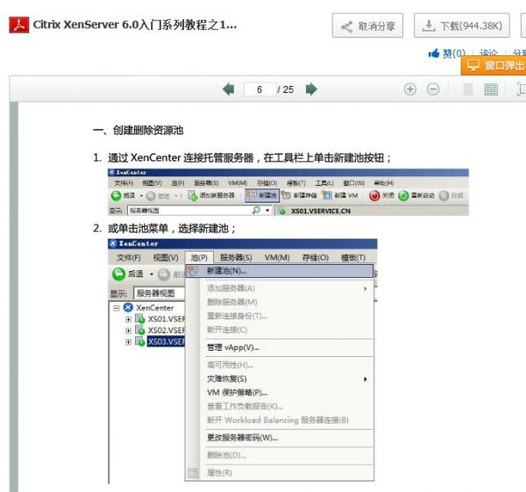The height and width of the screenshot is (492, 526).
Task: Click XS01.VSERVICE.CN header text
Action: pos(321,211)
